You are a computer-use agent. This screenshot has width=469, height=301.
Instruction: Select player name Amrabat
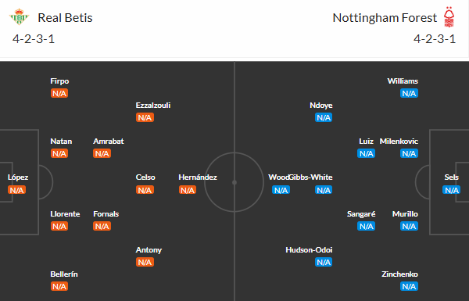(109, 142)
